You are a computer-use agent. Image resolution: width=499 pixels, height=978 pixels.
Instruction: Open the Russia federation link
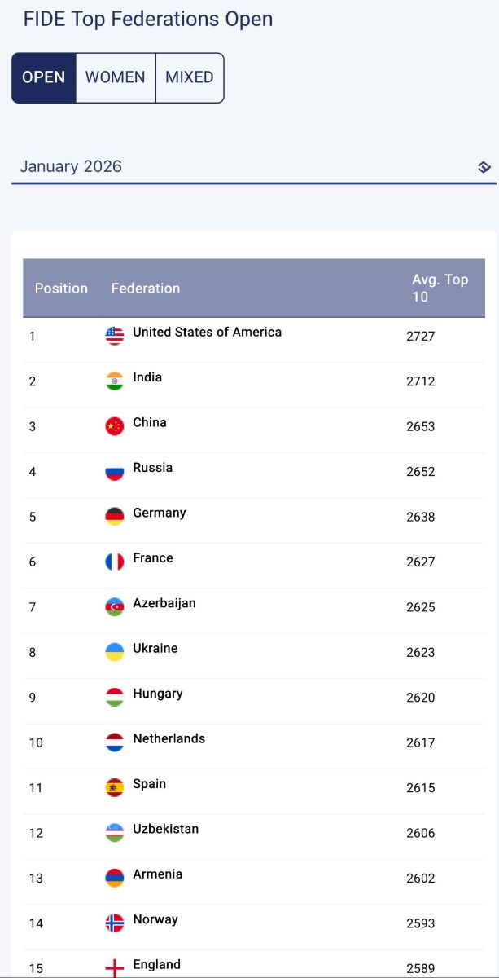point(153,468)
